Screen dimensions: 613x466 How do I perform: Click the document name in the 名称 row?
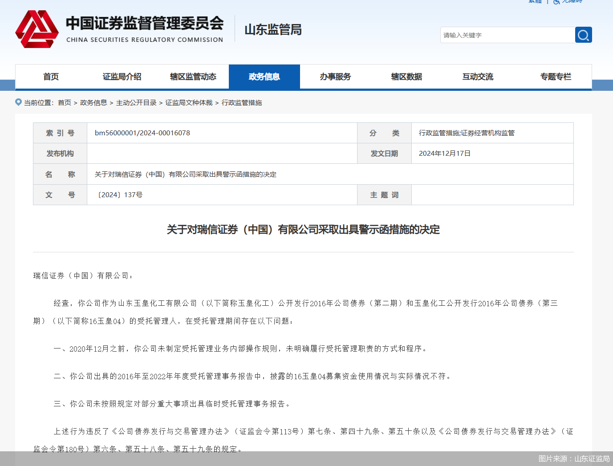[x=186, y=174]
